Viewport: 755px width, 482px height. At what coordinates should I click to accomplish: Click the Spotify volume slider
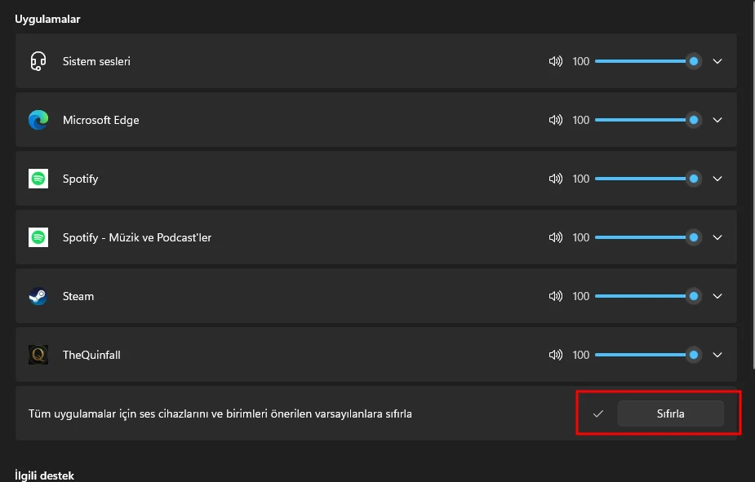(647, 179)
